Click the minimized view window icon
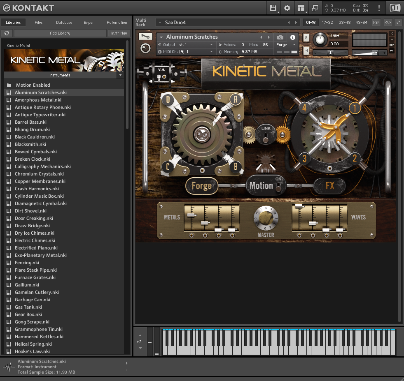 tap(315, 8)
